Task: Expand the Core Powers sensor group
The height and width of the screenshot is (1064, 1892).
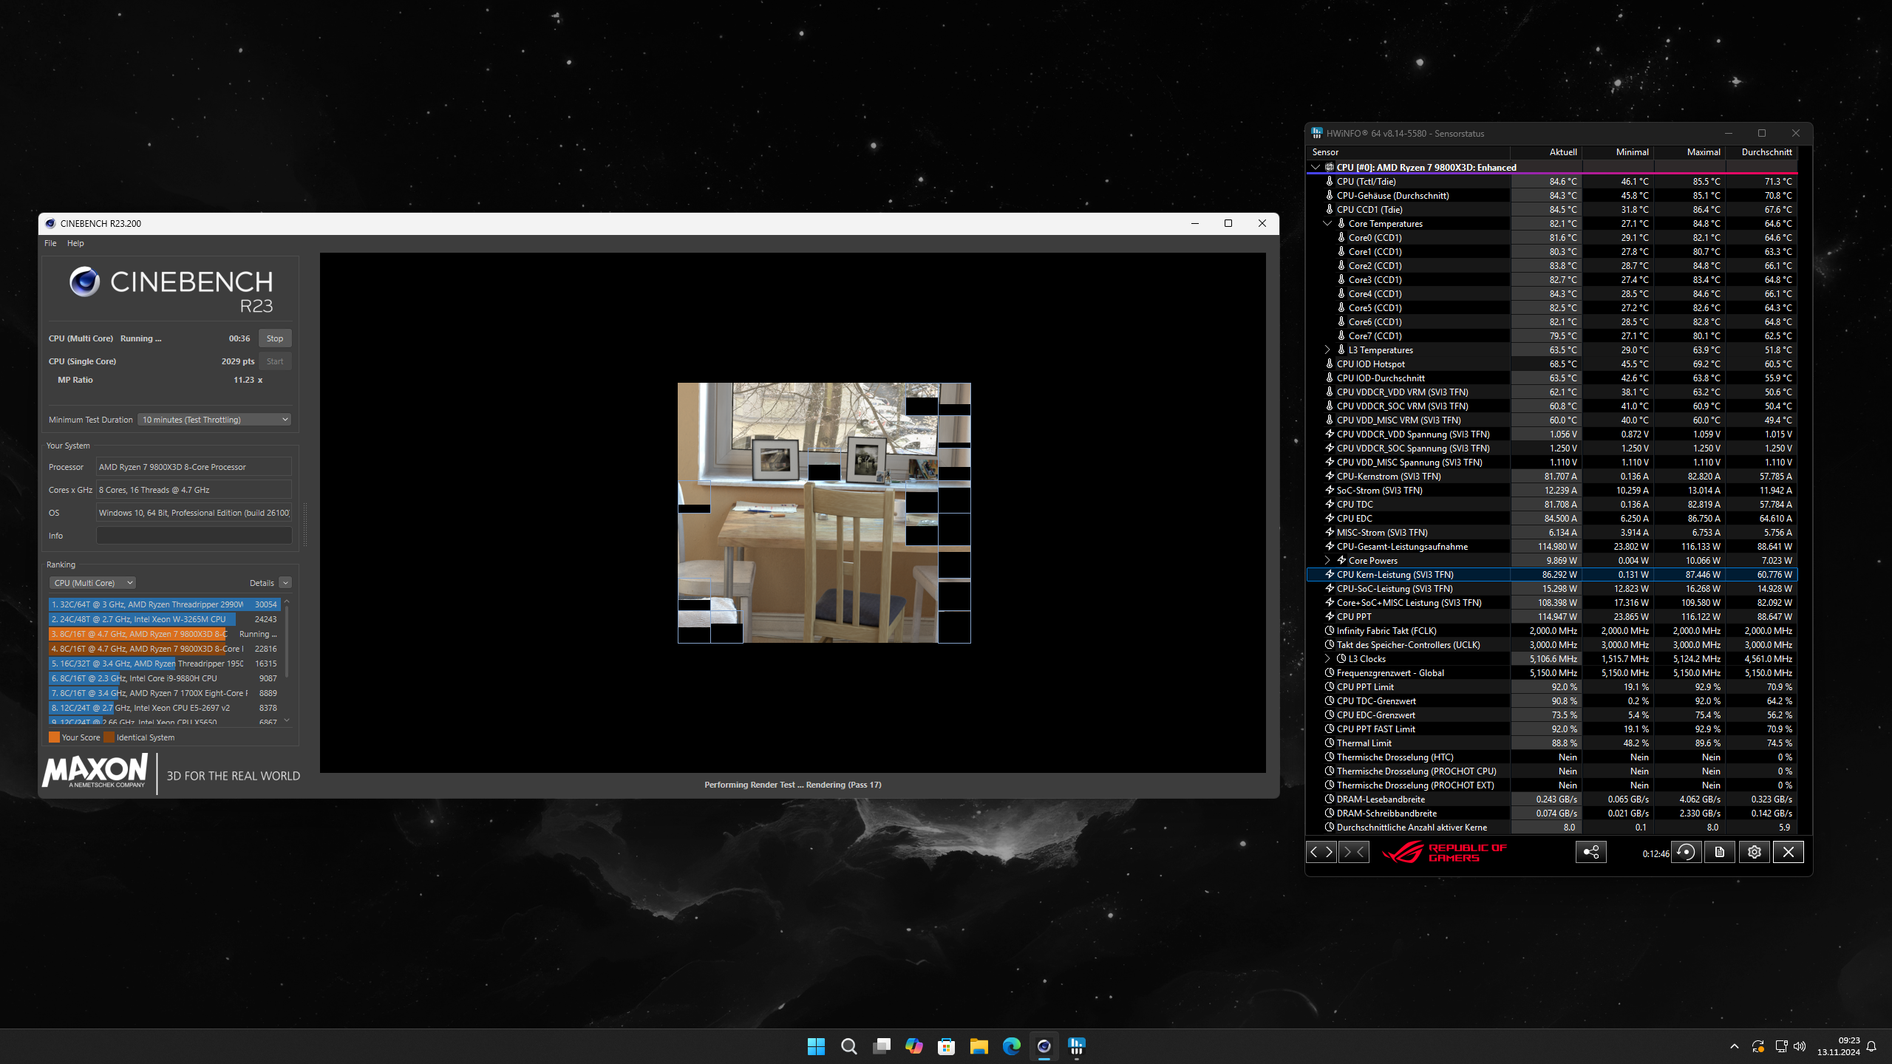Action: click(1327, 560)
